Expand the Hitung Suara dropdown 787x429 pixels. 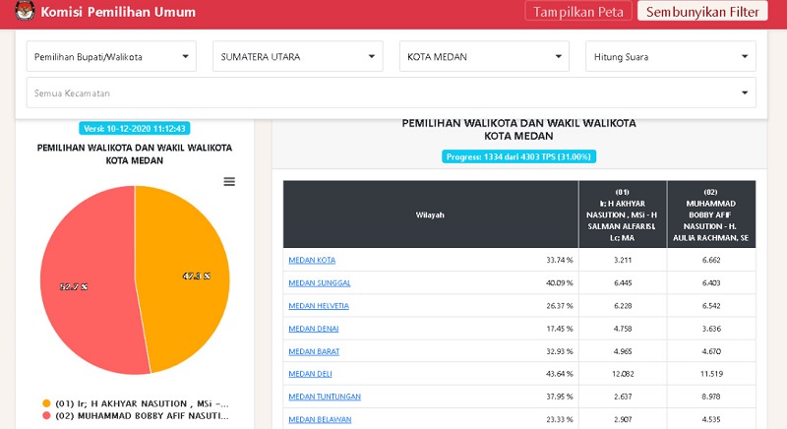[670, 57]
